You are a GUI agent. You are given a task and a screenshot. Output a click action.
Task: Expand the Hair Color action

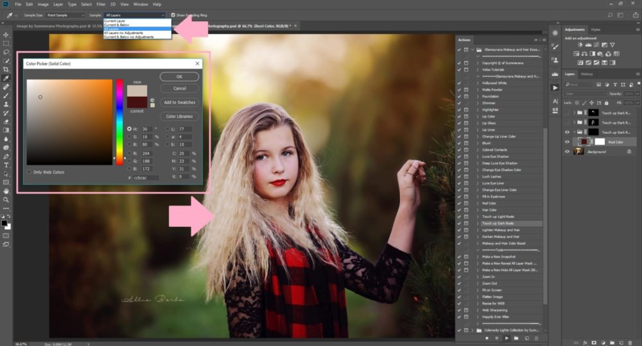478,210
